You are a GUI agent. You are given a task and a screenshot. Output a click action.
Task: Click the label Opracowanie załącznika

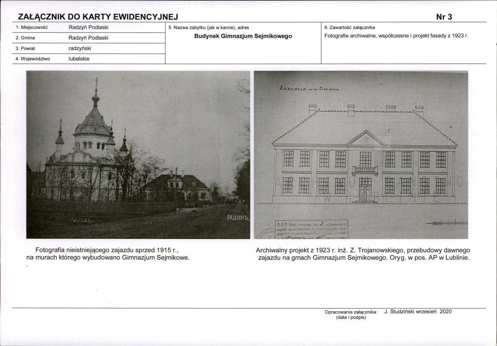[x=351, y=312]
